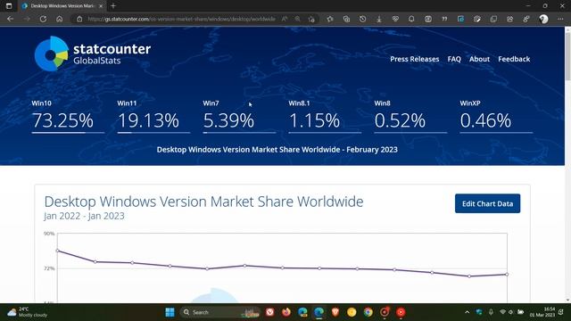This screenshot has height=321, width=571.
Task: Open Collections panel
Action: [x=346, y=19]
